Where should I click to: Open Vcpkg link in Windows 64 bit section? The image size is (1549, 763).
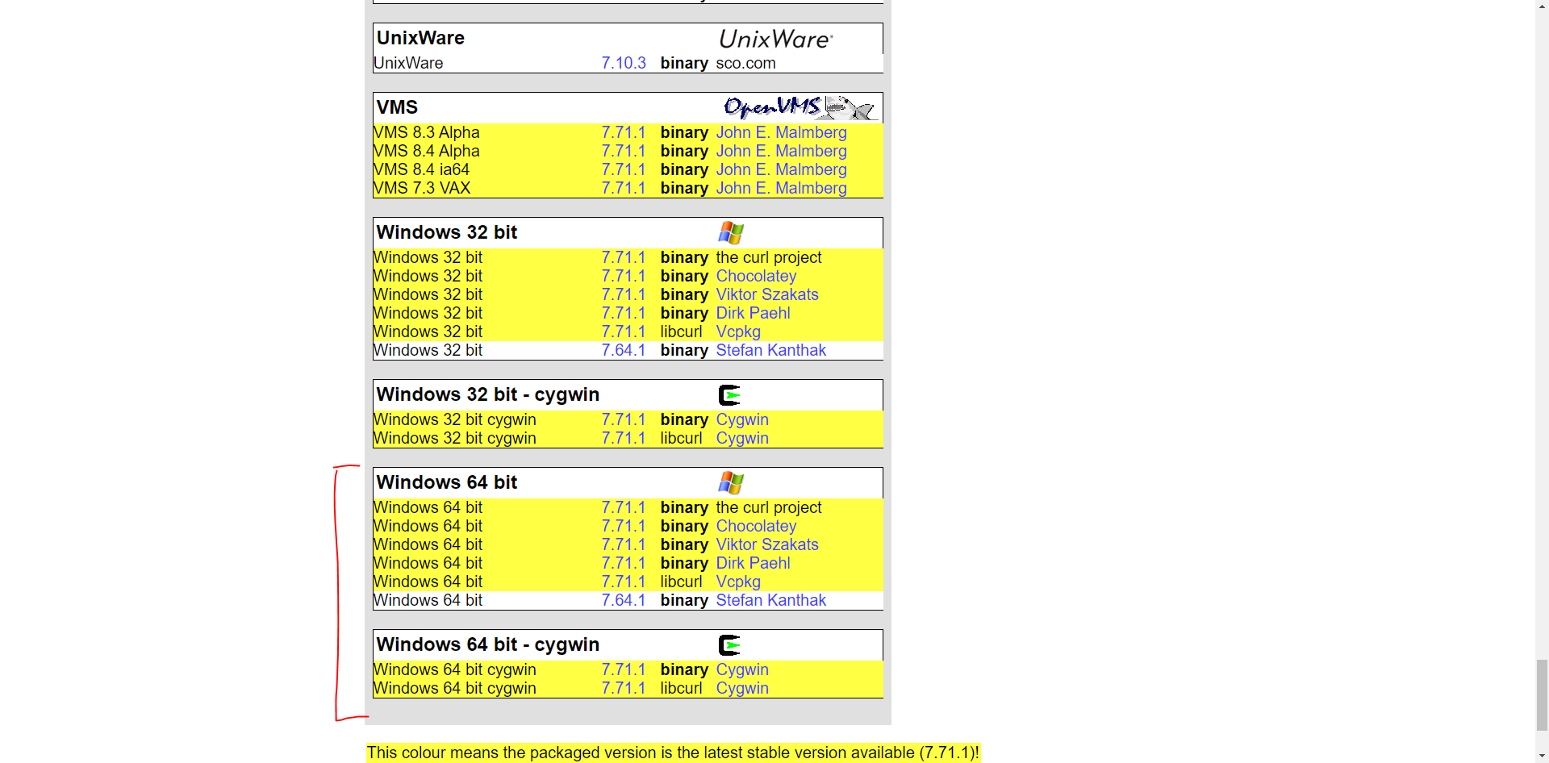[738, 582]
